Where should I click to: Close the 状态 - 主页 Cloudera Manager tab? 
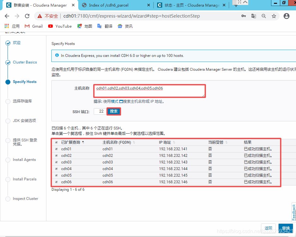[x=224, y=5]
